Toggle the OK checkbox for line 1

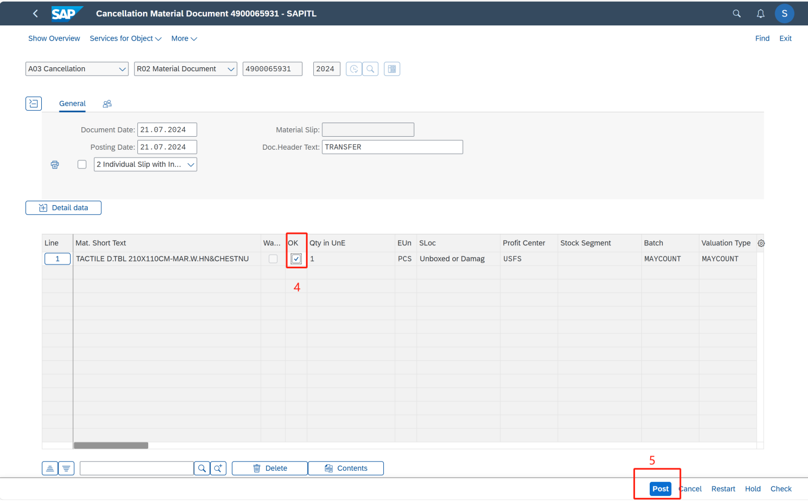click(296, 259)
